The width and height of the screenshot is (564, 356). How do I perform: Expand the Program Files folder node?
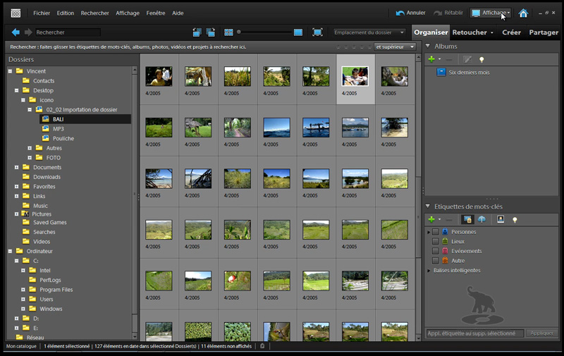click(x=23, y=290)
